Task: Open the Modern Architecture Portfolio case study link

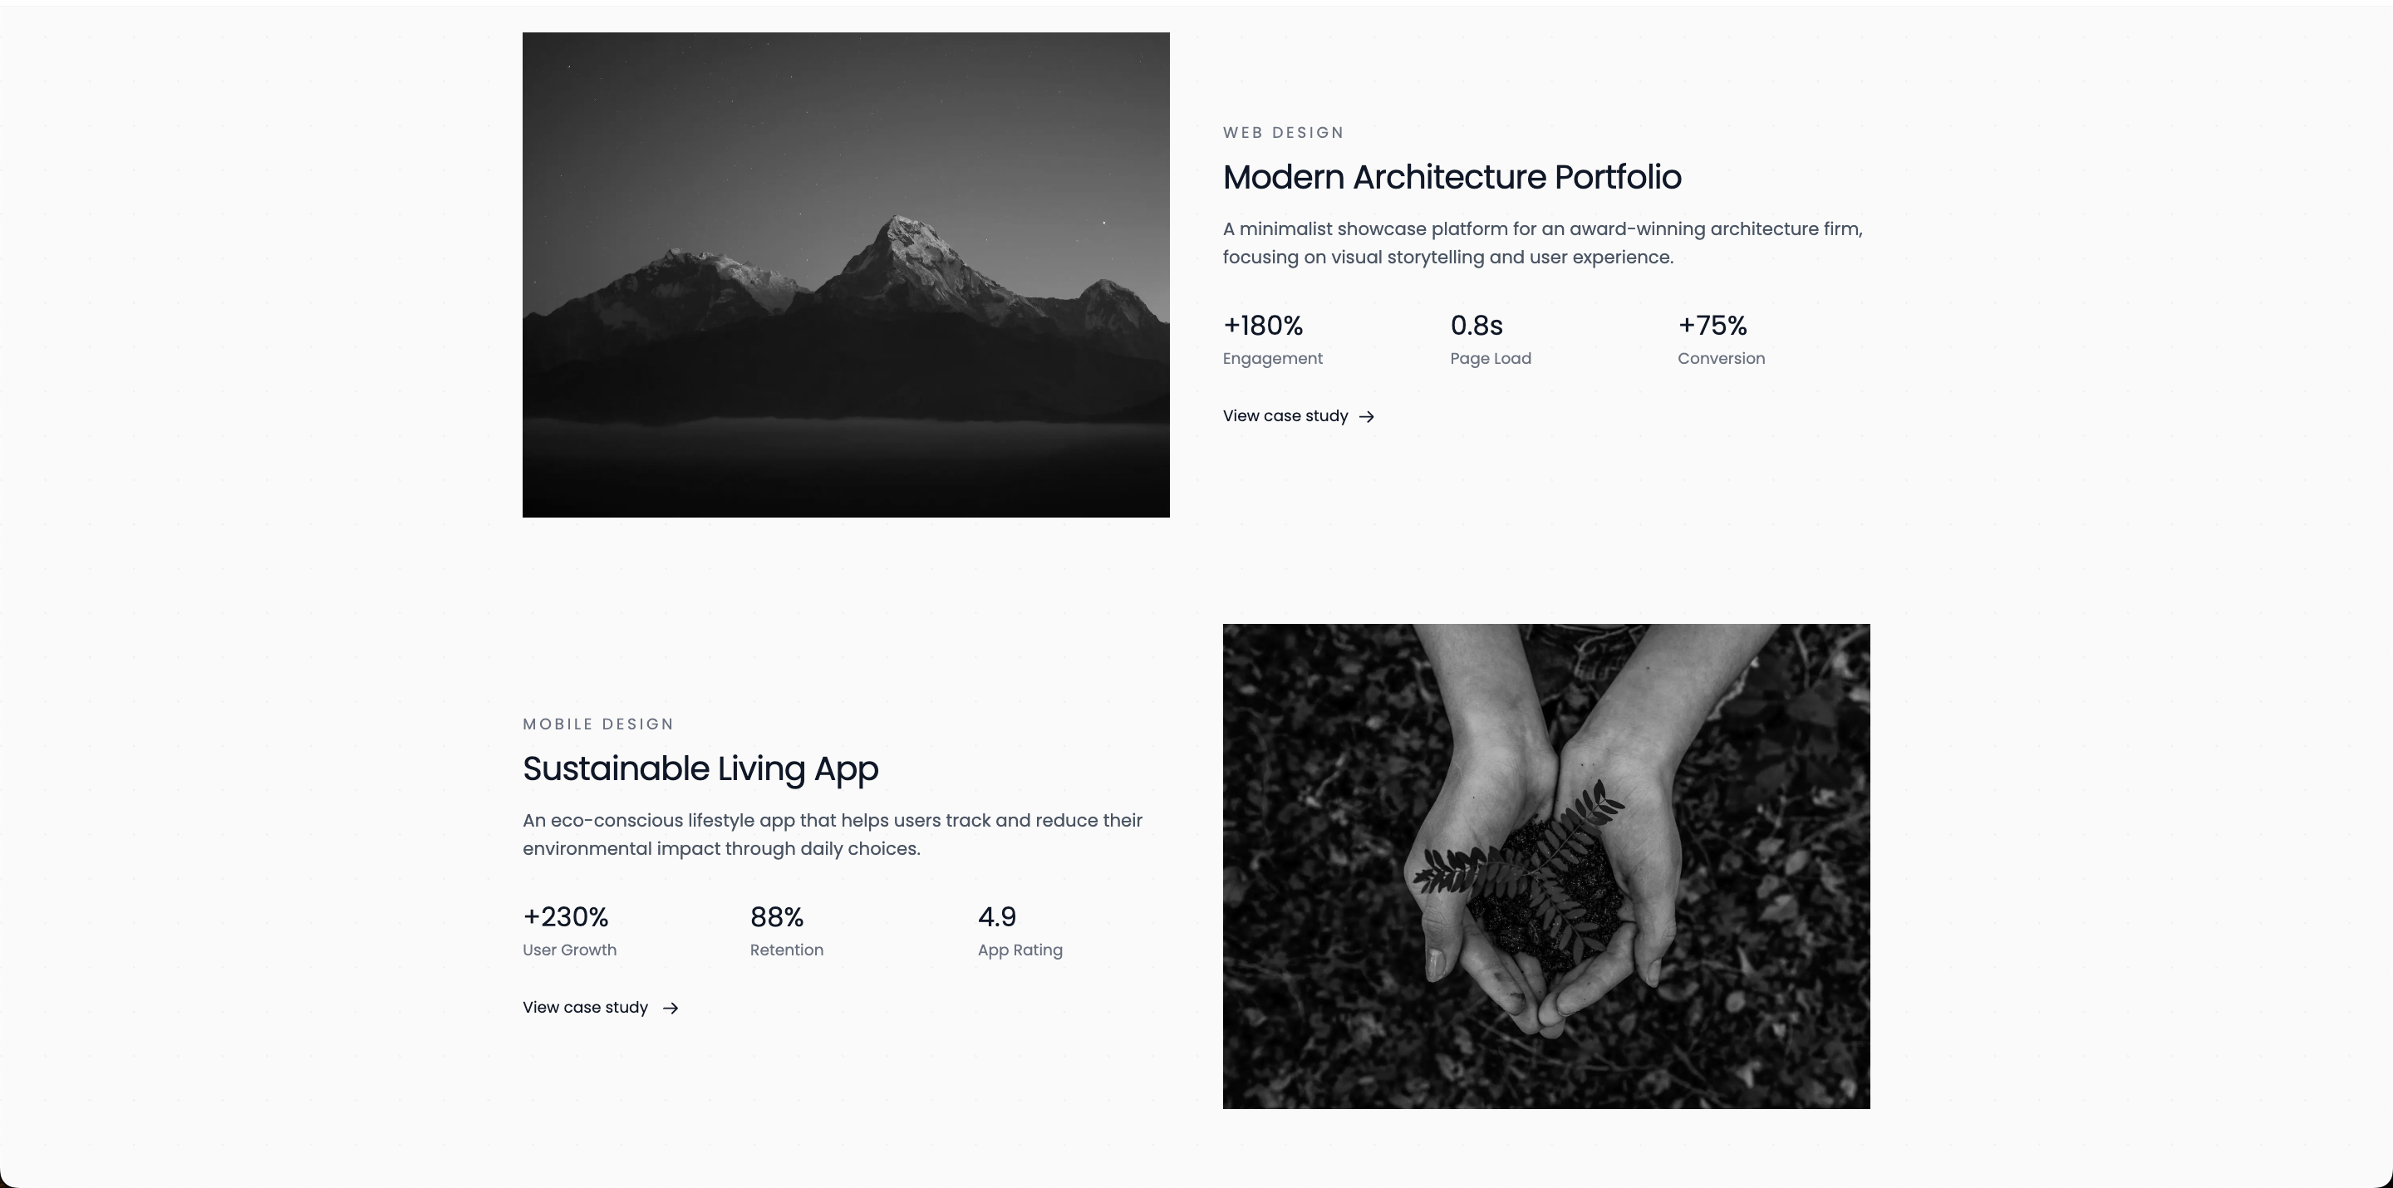Action: [1299, 416]
